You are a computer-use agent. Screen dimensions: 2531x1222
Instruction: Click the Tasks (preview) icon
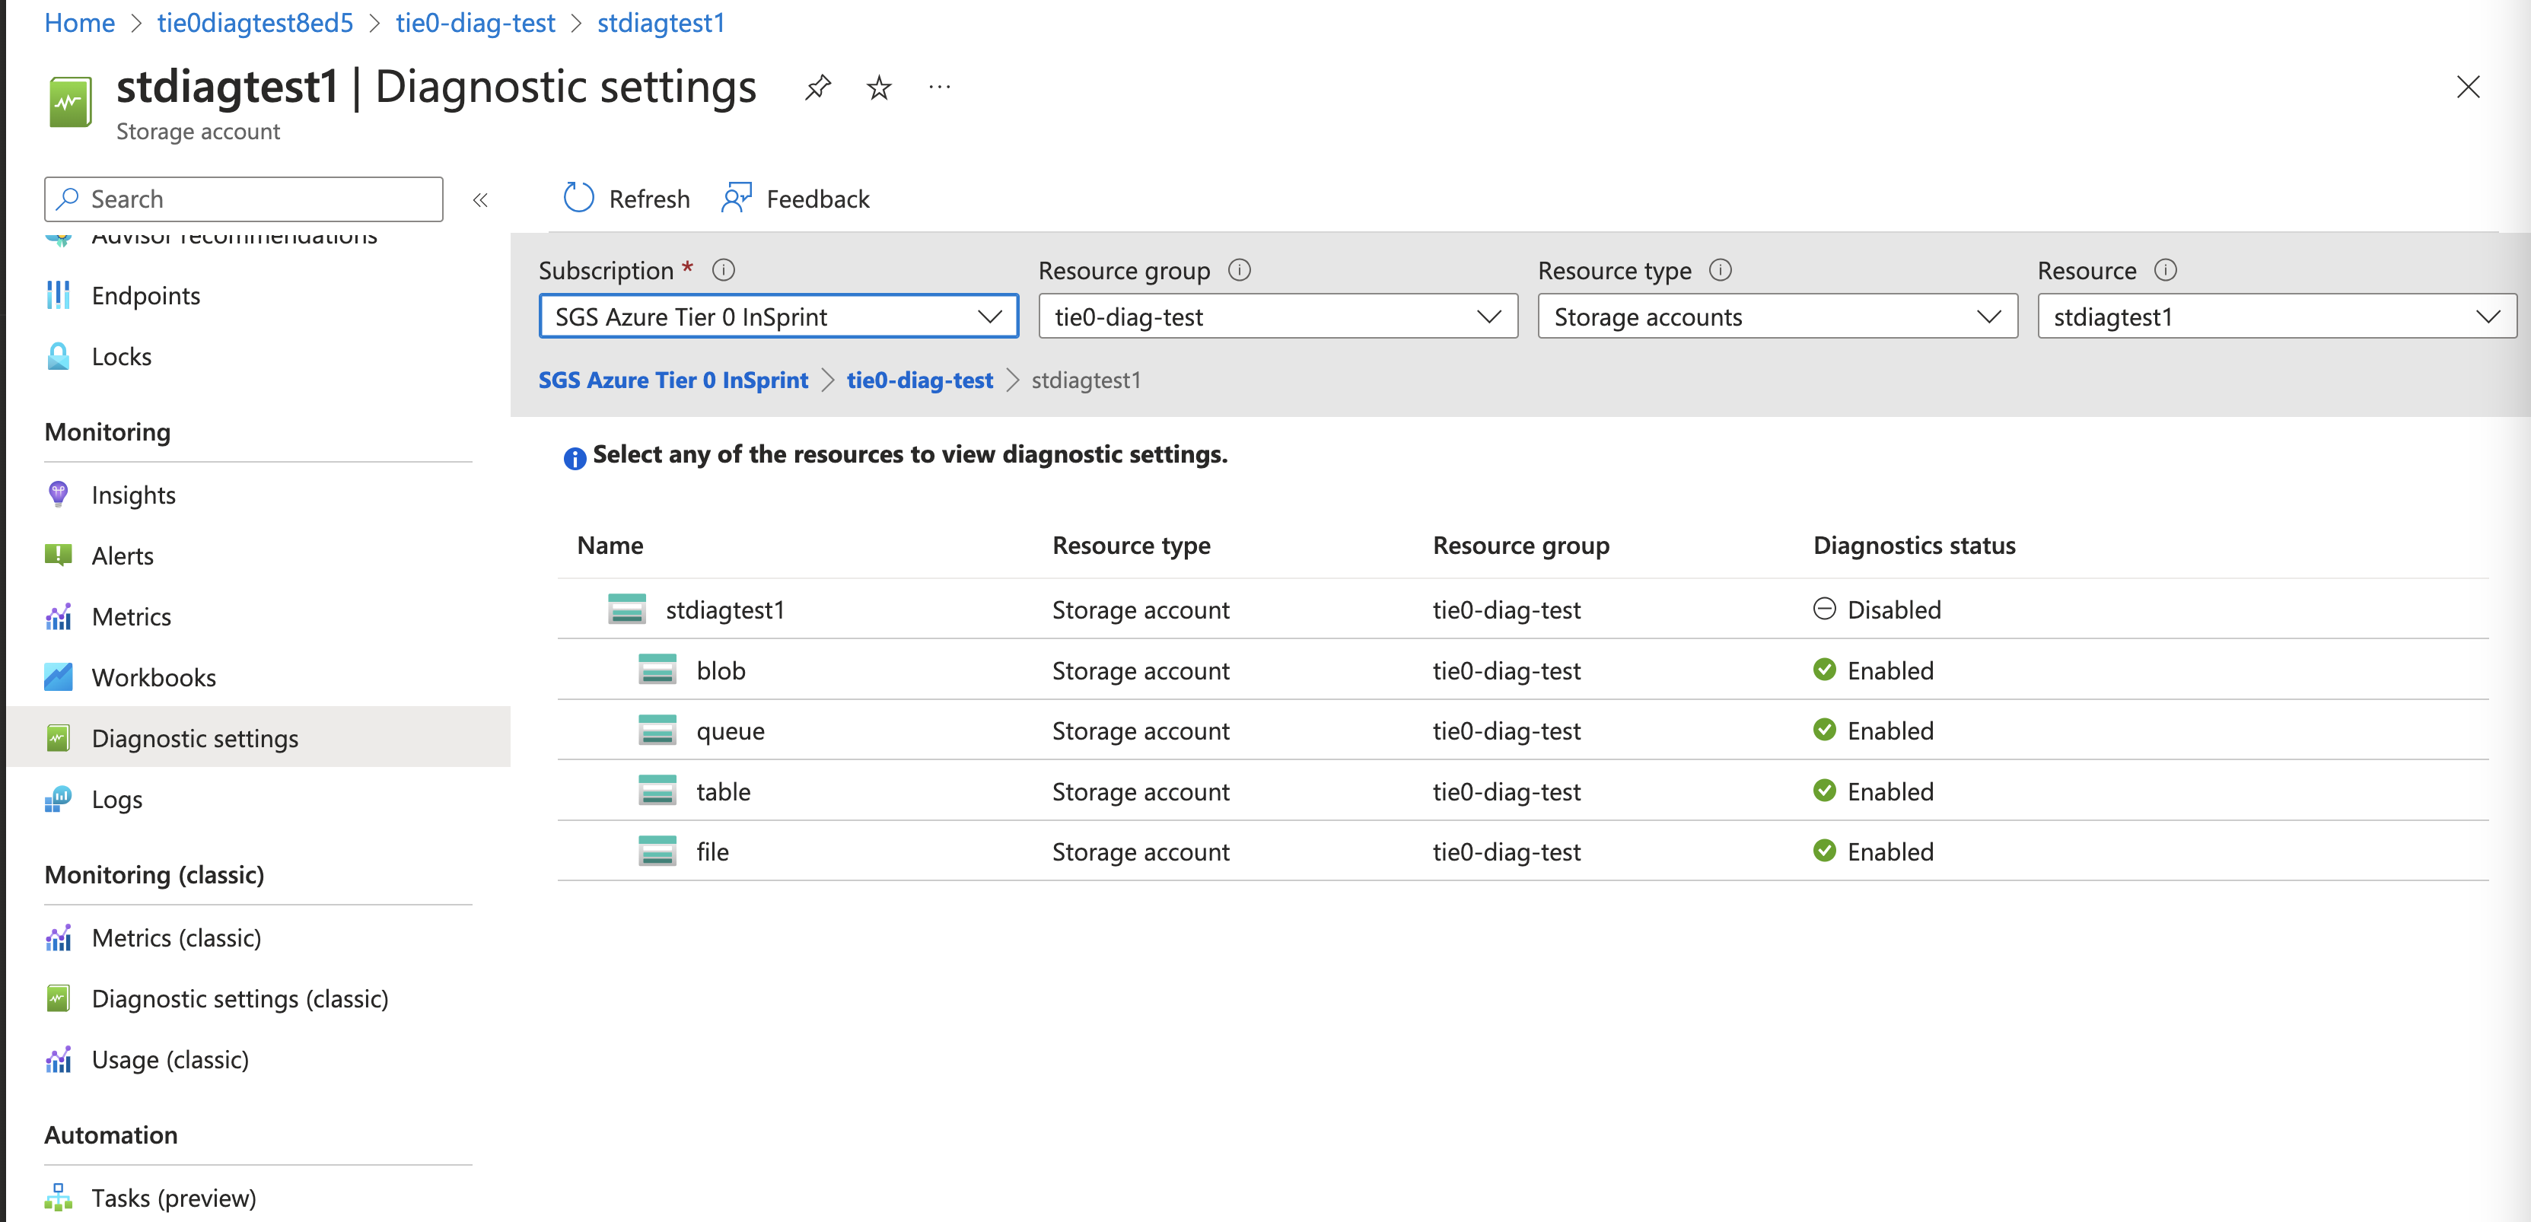[x=59, y=1198]
